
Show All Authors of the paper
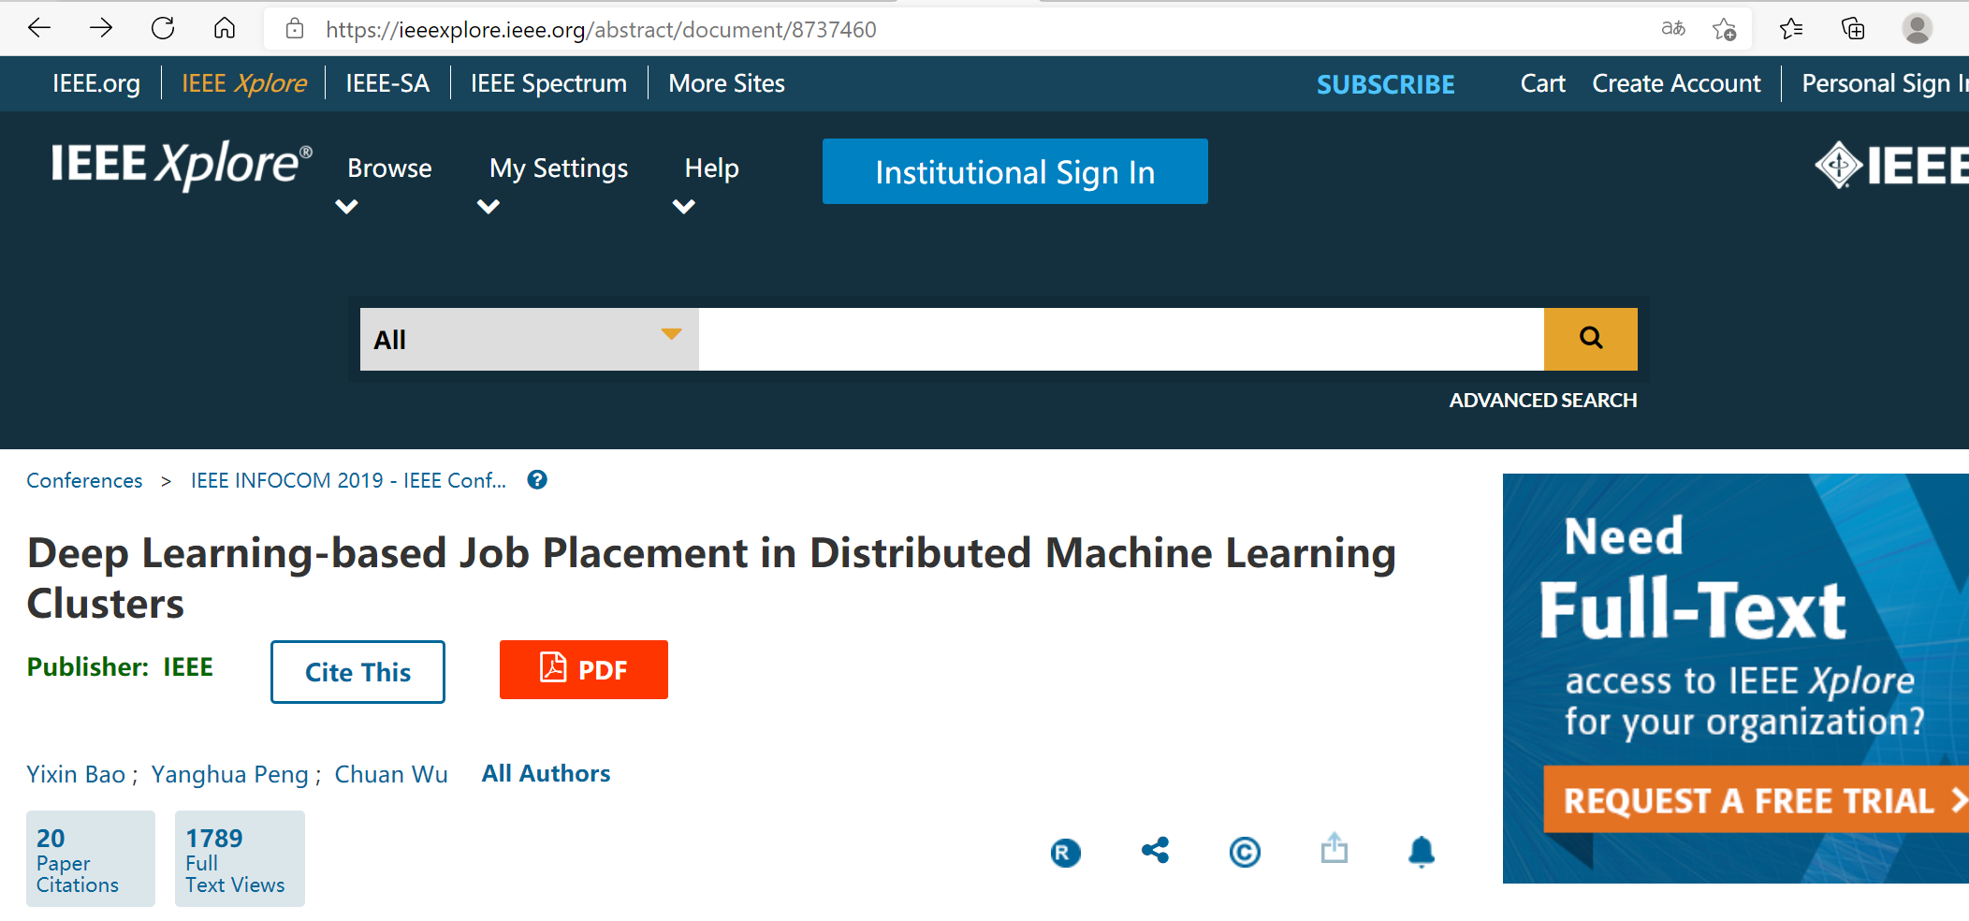546,773
